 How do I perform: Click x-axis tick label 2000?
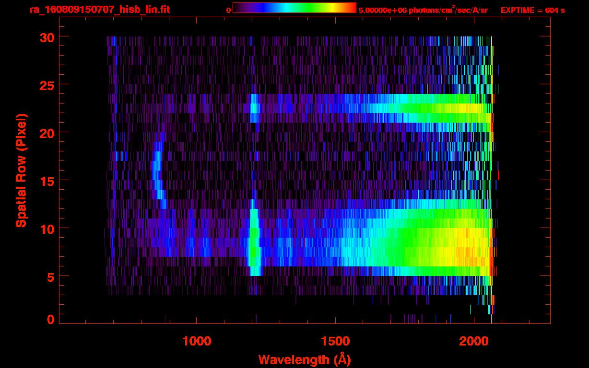(x=474, y=341)
